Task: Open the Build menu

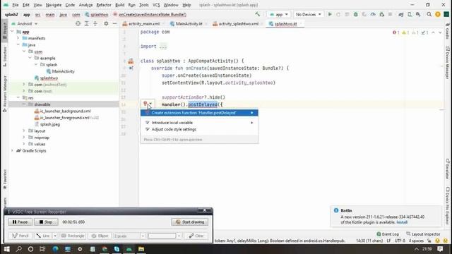Action: tap(119, 5)
